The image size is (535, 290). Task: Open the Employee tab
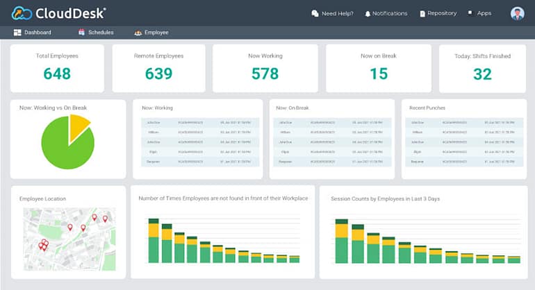point(156,33)
